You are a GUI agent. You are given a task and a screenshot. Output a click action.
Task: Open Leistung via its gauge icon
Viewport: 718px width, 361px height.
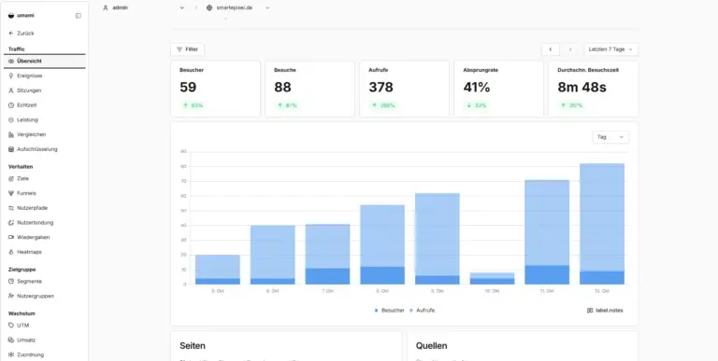[x=11, y=119]
